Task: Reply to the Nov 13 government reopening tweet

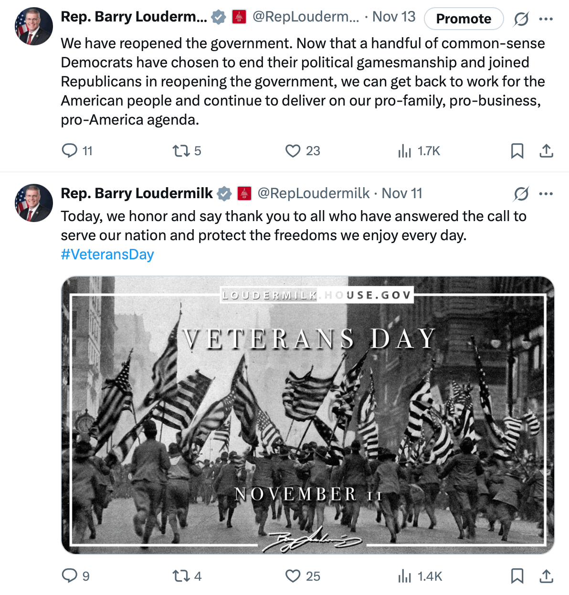Action: [70, 151]
